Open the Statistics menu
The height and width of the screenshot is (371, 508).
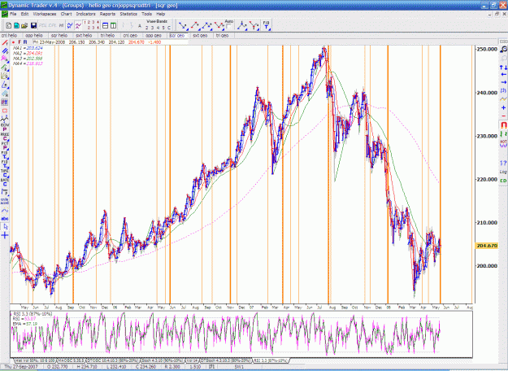tap(128, 14)
